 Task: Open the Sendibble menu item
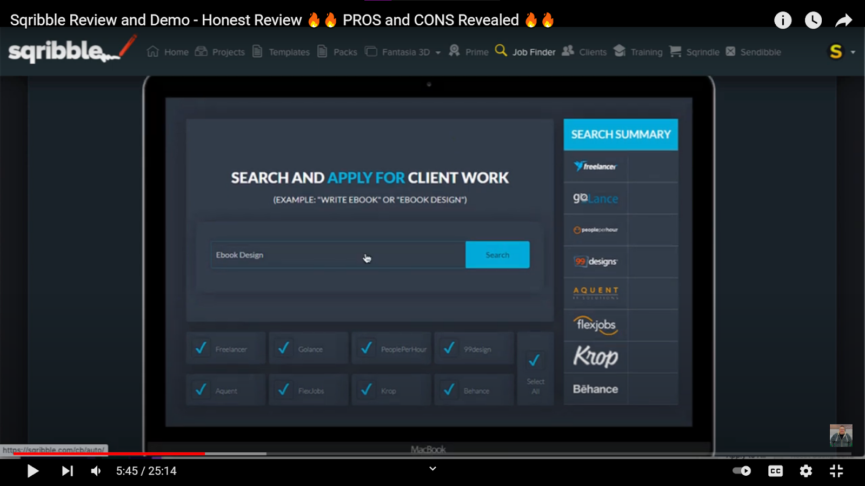click(761, 52)
